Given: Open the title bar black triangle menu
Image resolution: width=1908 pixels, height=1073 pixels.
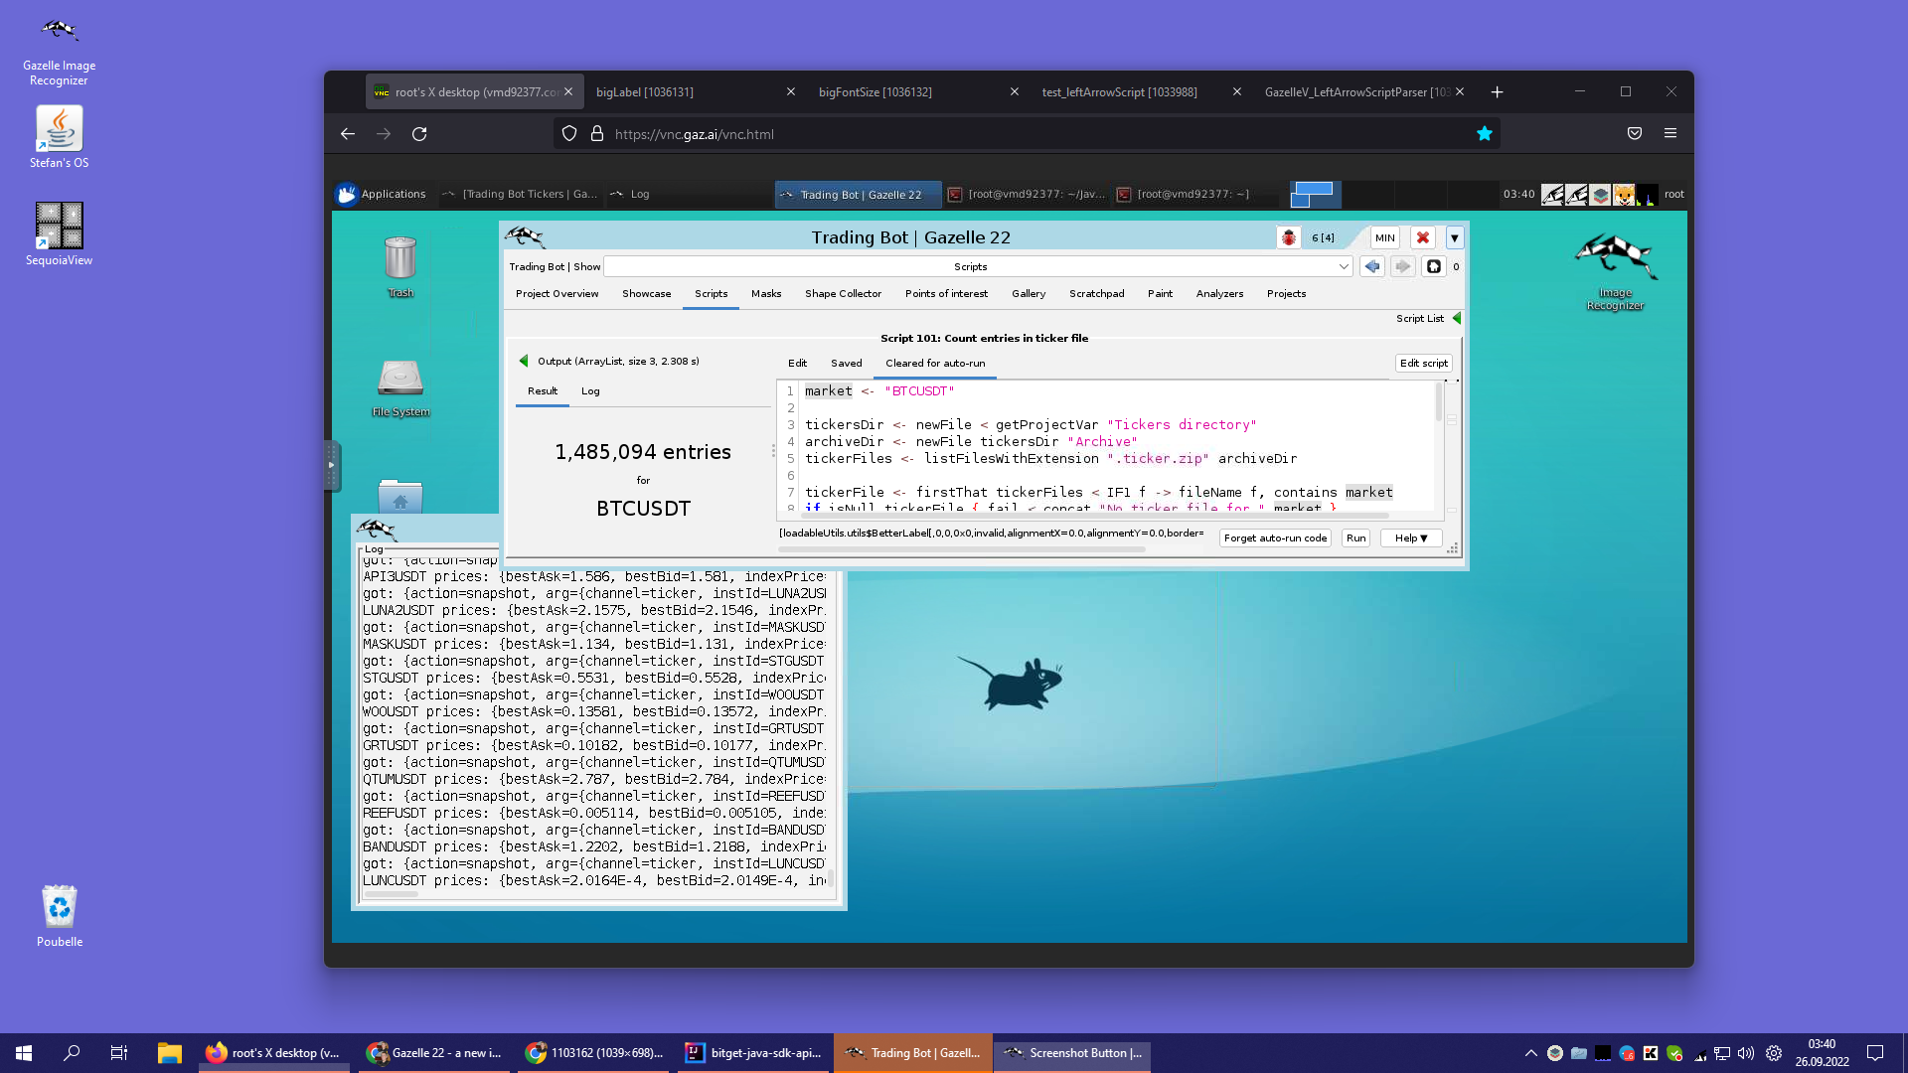Looking at the screenshot, I should click(x=1454, y=237).
